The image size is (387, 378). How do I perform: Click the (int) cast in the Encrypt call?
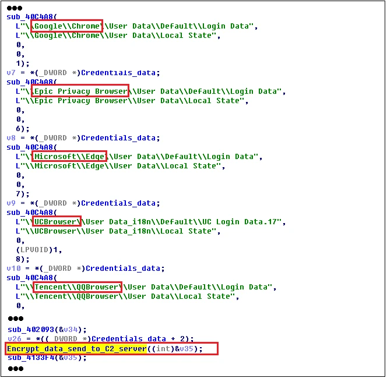point(163,349)
